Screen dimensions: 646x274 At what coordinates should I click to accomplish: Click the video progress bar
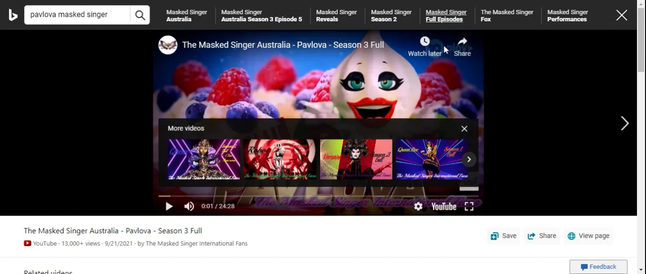coord(318,196)
